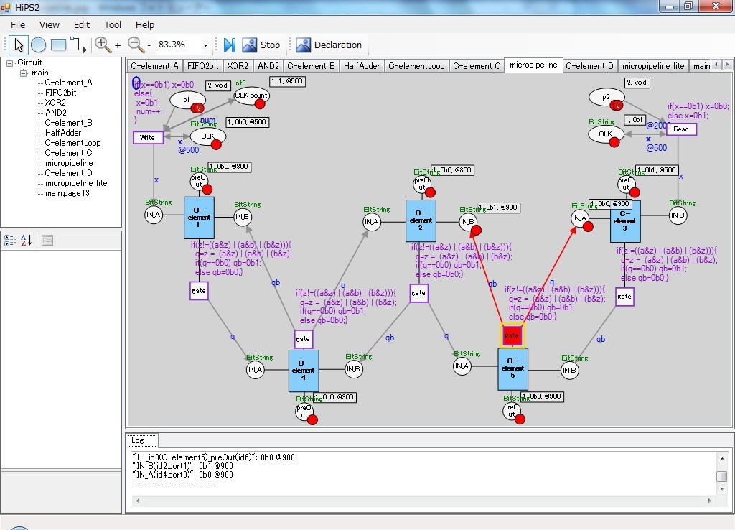Click the alphabetical sort property icon
Viewport: 735px width, 530px height.
tap(27, 241)
